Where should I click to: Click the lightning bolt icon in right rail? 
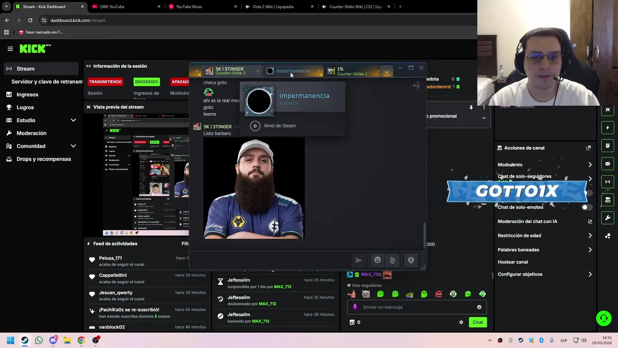click(608, 128)
